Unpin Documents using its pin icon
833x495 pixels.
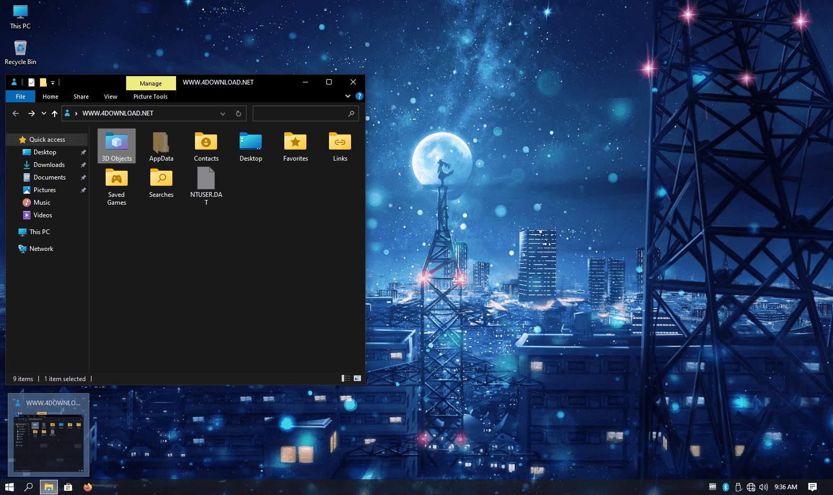point(83,177)
